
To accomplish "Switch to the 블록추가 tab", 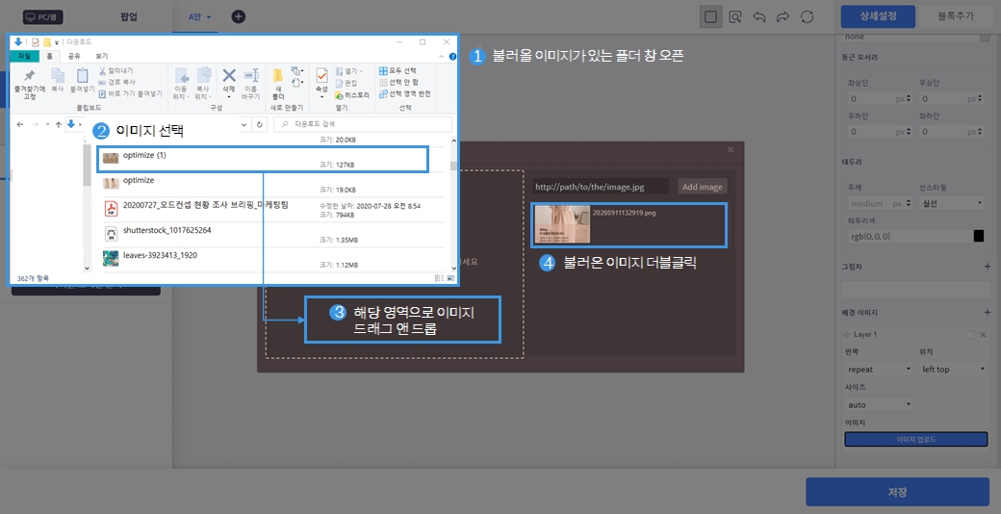I will (x=954, y=16).
